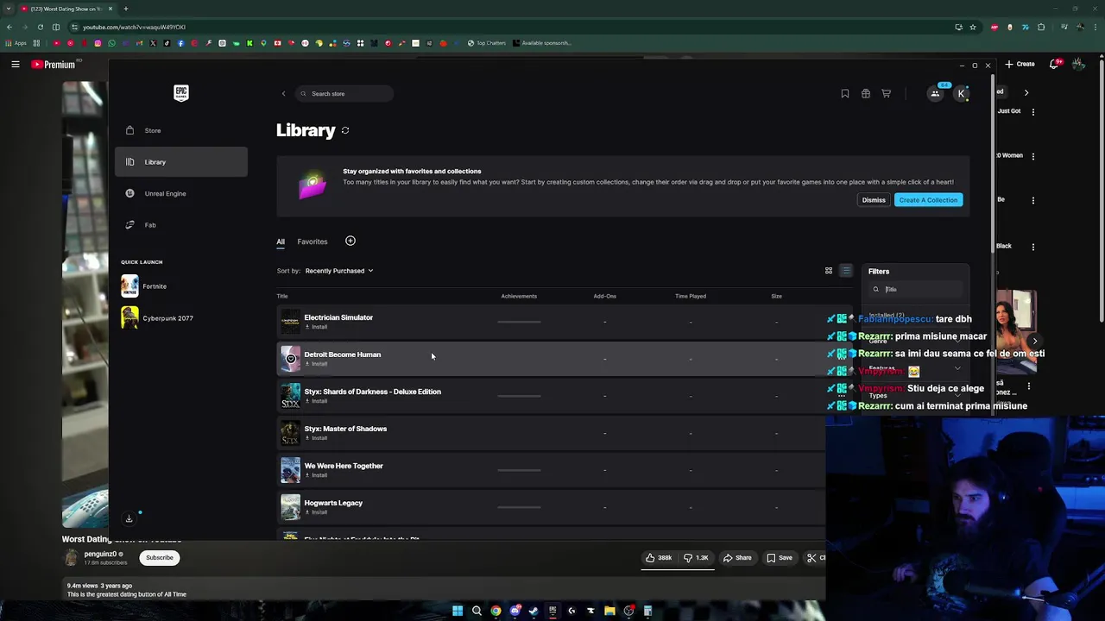
Task: Click the Search store field
Action: point(344,93)
